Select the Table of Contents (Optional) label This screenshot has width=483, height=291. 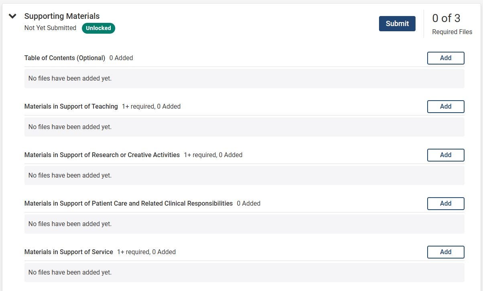coord(65,58)
